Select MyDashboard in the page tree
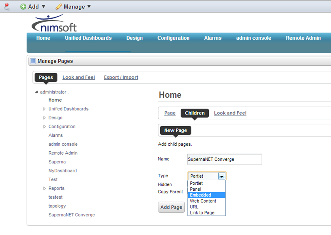This screenshot has width=331, height=235. [63, 171]
